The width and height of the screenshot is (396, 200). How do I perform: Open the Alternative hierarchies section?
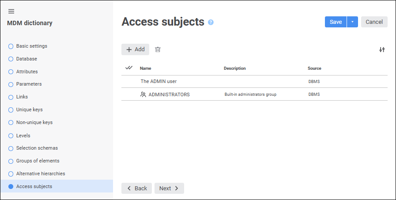pos(40,174)
